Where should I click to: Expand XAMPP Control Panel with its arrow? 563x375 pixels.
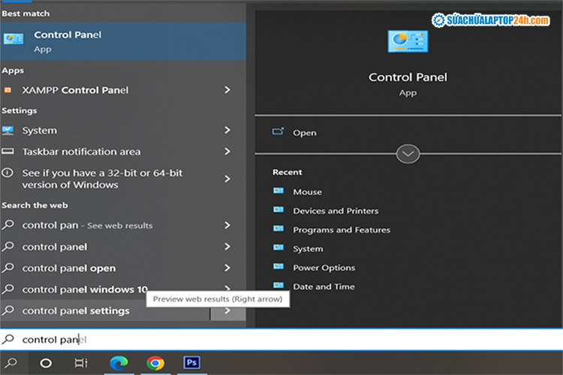coord(227,90)
